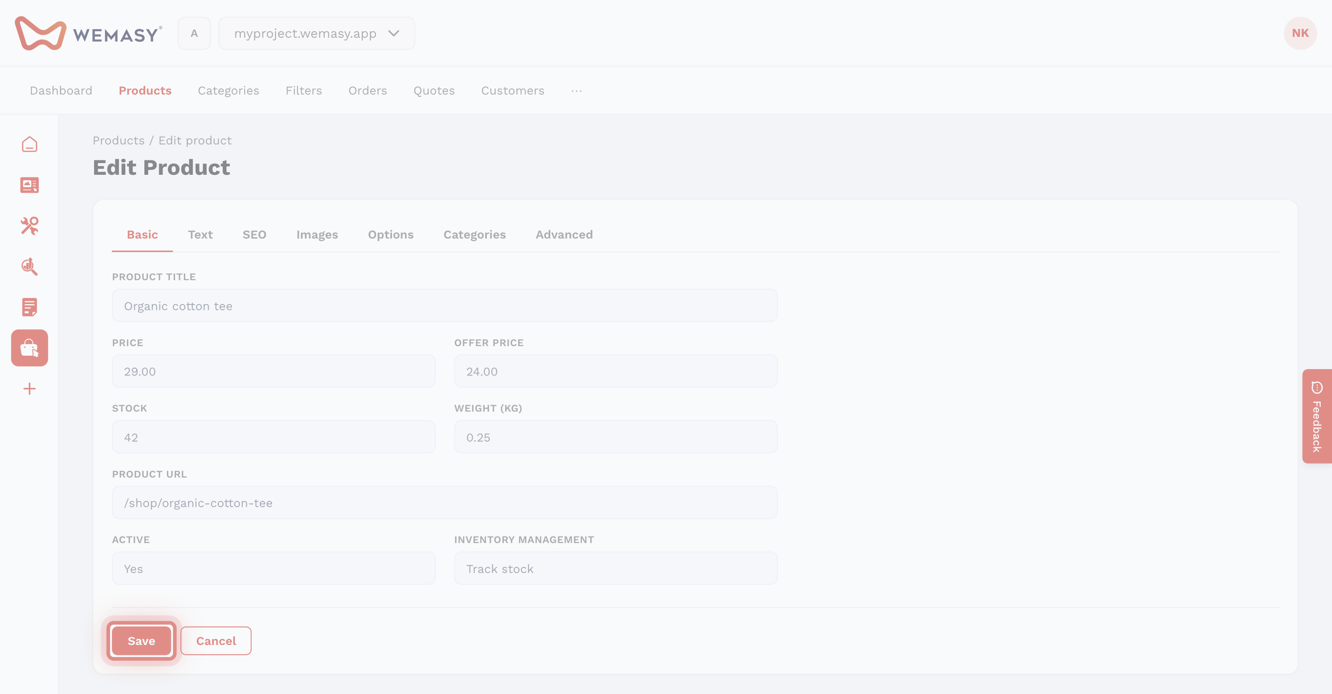Click the Wemasy logo
This screenshot has width=1332, height=694.
[88, 33]
